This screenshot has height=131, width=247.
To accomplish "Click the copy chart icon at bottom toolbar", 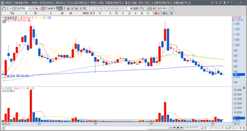I will [205, 128].
